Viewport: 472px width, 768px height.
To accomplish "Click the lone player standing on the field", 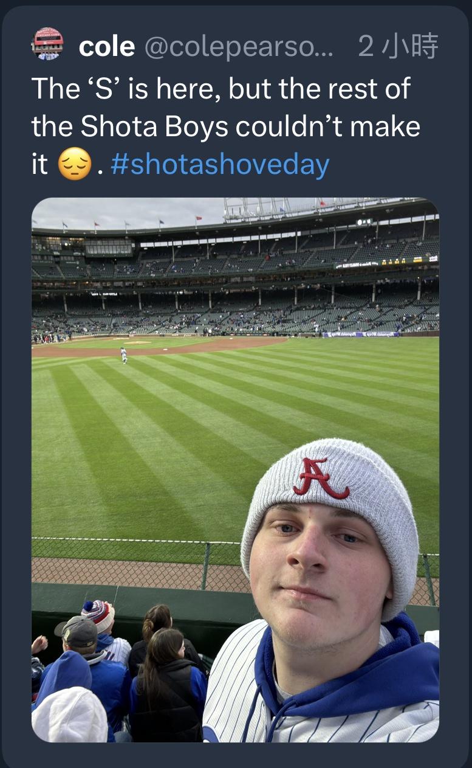I will (124, 355).
